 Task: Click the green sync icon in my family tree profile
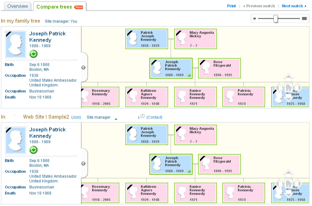click(x=33, y=54)
